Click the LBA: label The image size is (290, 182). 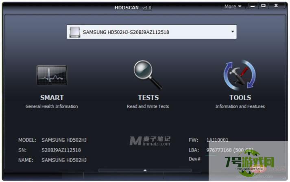[x=194, y=150]
